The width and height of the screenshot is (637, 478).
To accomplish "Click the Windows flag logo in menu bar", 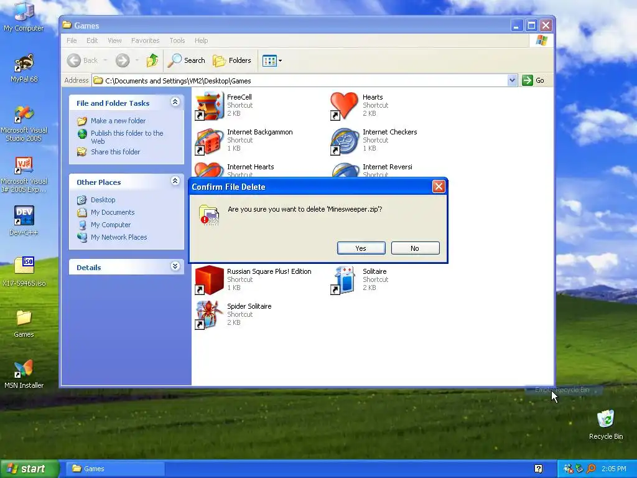I will pyautogui.click(x=542, y=40).
